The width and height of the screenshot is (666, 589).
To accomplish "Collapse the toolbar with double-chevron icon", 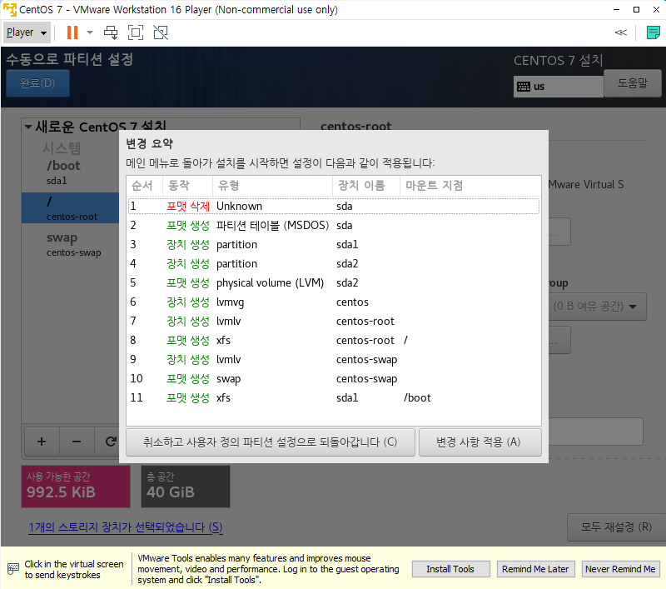I will 620,32.
